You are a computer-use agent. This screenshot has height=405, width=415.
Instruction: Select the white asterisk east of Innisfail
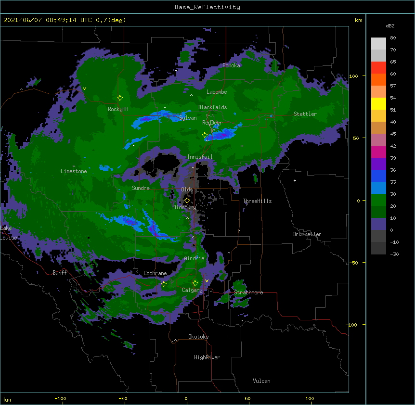point(242,146)
